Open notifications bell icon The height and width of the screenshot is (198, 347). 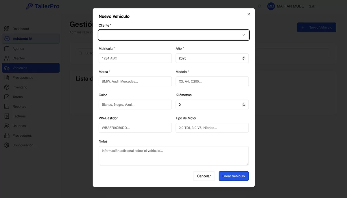(259, 6)
